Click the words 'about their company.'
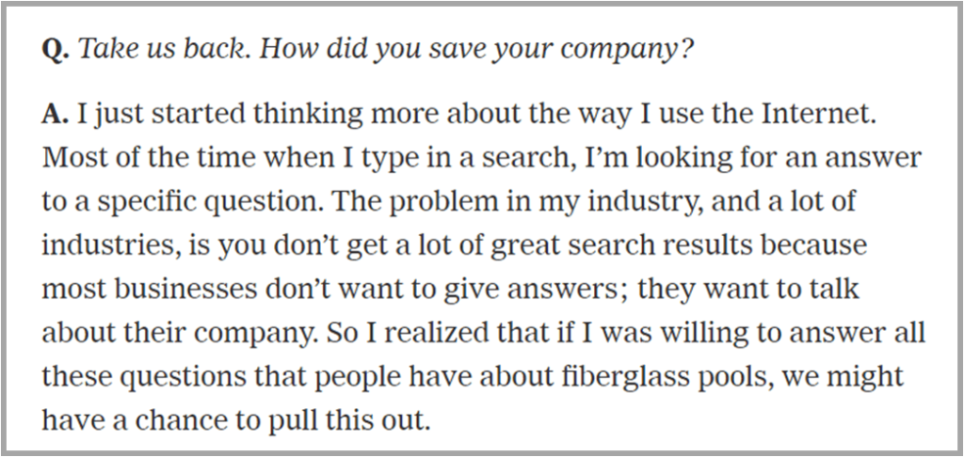 pos(180,334)
